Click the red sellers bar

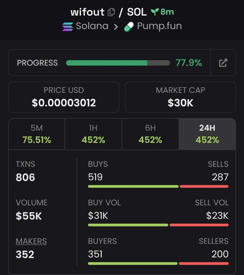[x=203, y=263]
